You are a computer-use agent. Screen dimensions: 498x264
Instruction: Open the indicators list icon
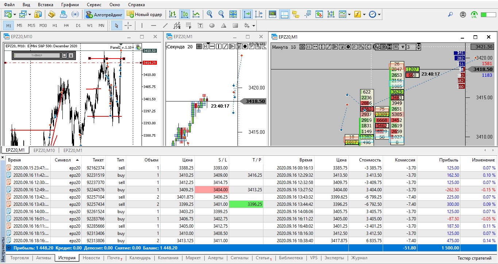click(x=342, y=15)
